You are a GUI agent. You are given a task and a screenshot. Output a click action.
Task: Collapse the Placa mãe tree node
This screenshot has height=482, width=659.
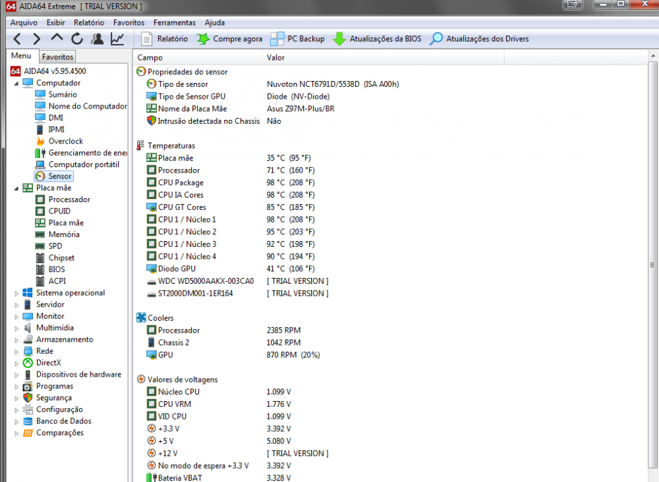(16, 188)
